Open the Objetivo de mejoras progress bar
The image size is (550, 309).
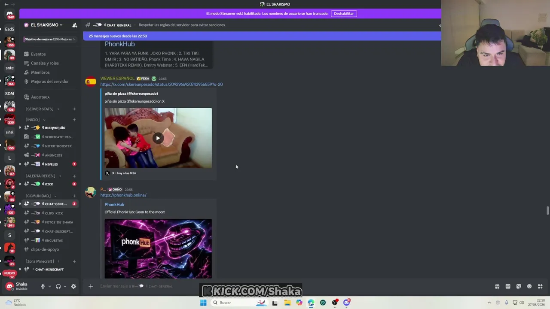(49, 39)
